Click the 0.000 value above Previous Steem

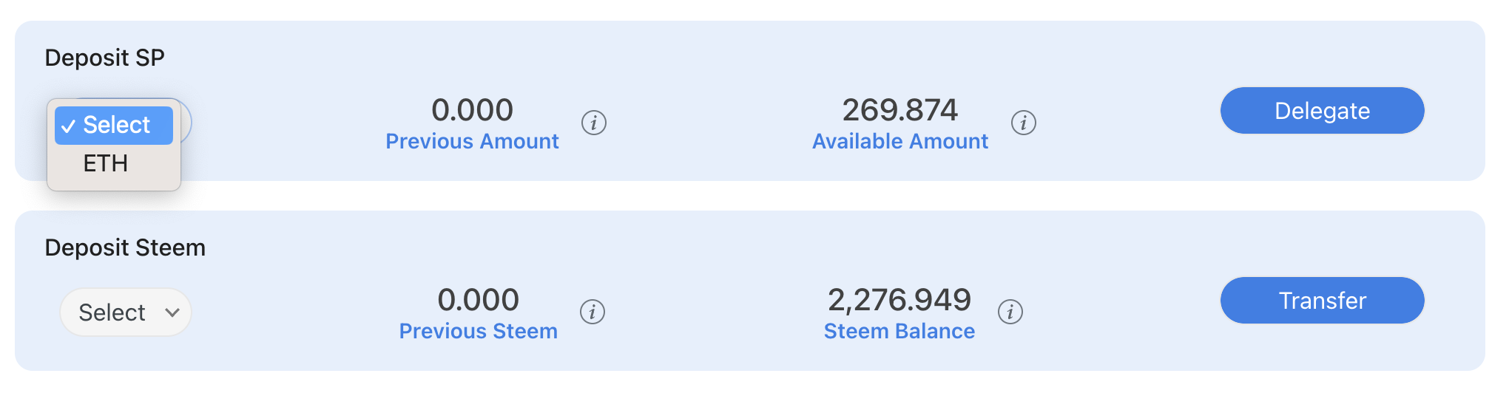(478, 300)
